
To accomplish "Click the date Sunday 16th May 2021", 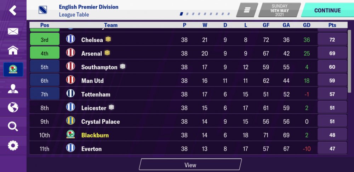I will click(x=280, y=10).
